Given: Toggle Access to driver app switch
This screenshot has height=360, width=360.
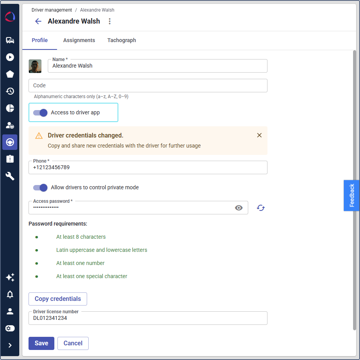Looking at the screenshot, I should click(x=40, y=112).
